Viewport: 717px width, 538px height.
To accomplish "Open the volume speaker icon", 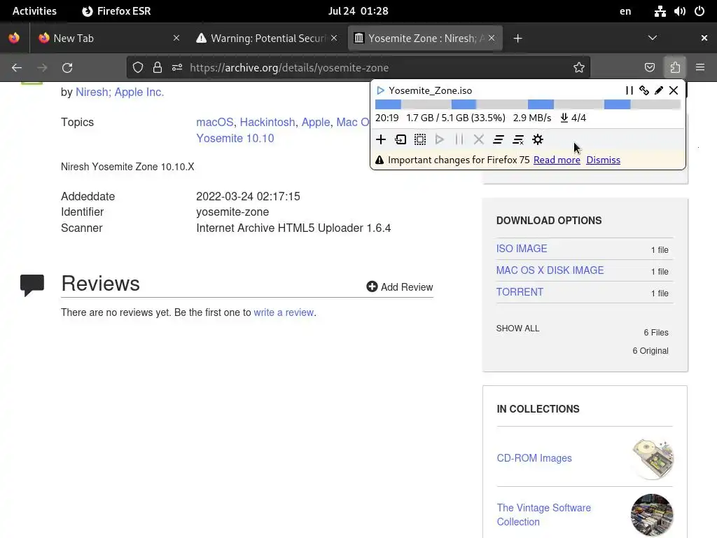I will pos(679,11).
